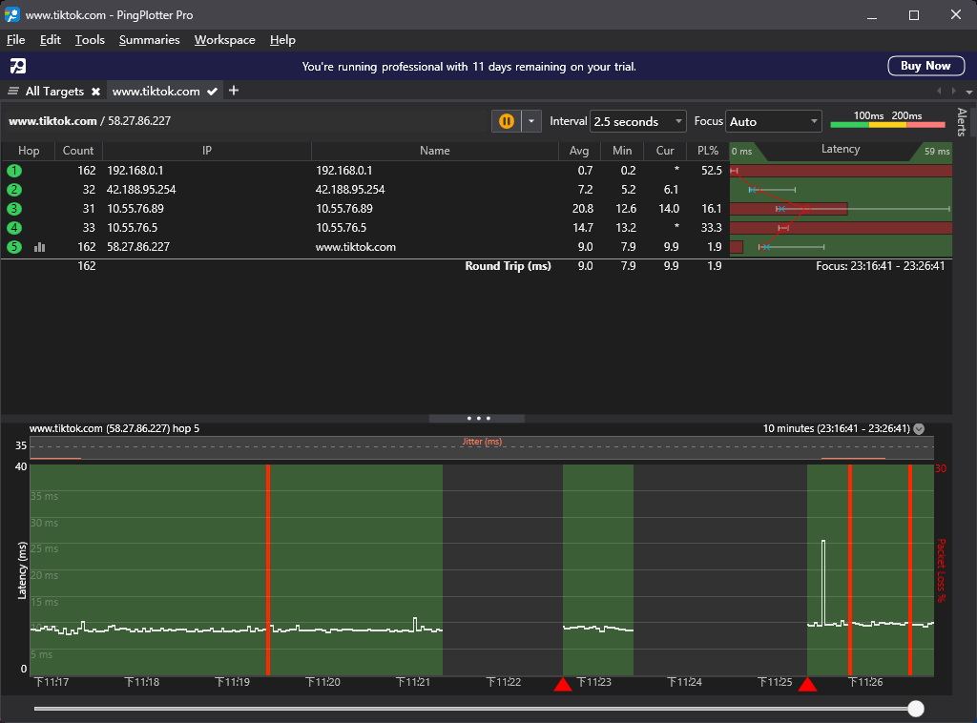Click the timeline slider handle
The image size is (977, 723).
pos(916,708)
